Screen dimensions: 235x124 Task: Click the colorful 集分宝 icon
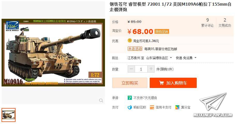click(177, 107)
